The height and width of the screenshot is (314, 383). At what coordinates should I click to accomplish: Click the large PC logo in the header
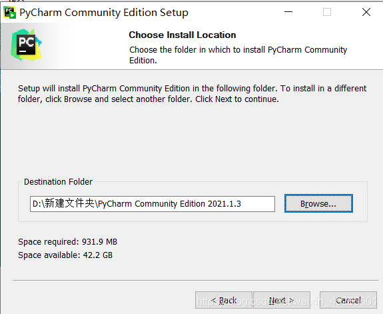point(26,45)
